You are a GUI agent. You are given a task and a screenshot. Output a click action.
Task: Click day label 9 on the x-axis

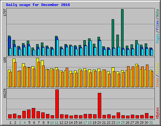(x=48, y=123)
